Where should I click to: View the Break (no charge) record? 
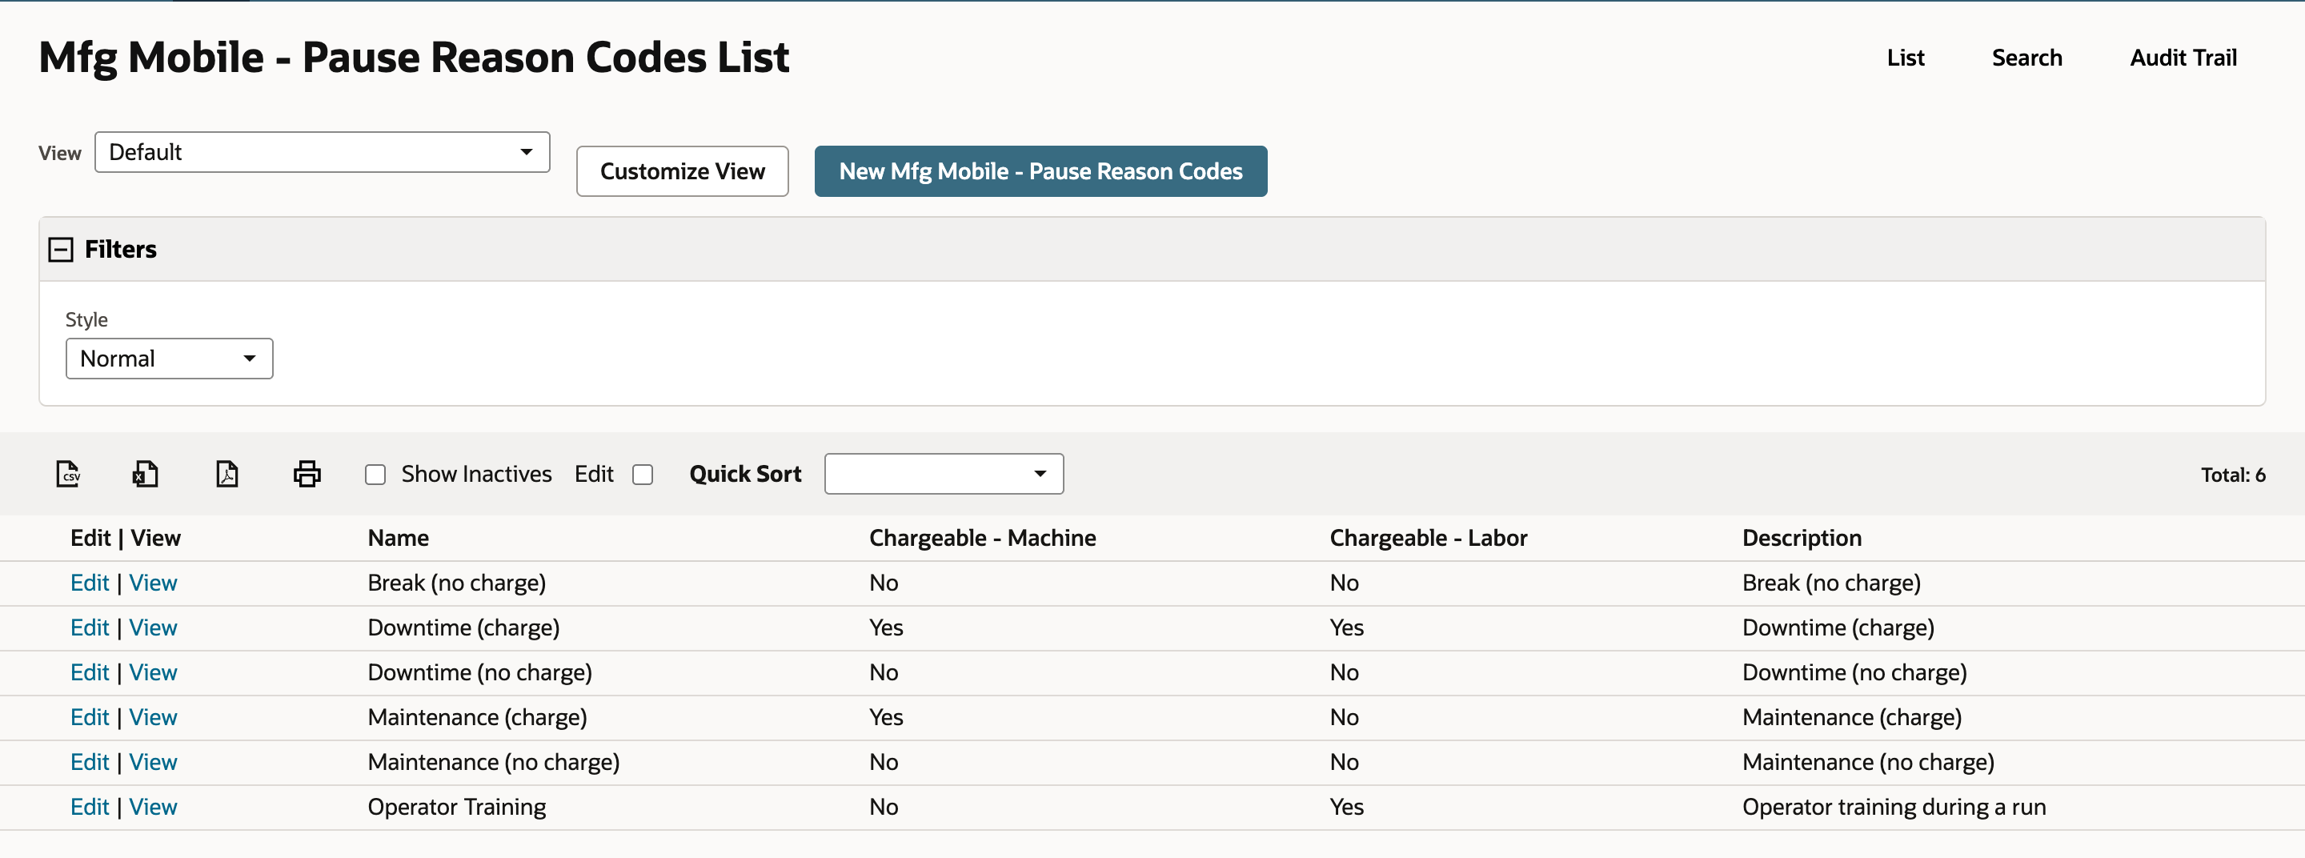pos(153,583)
